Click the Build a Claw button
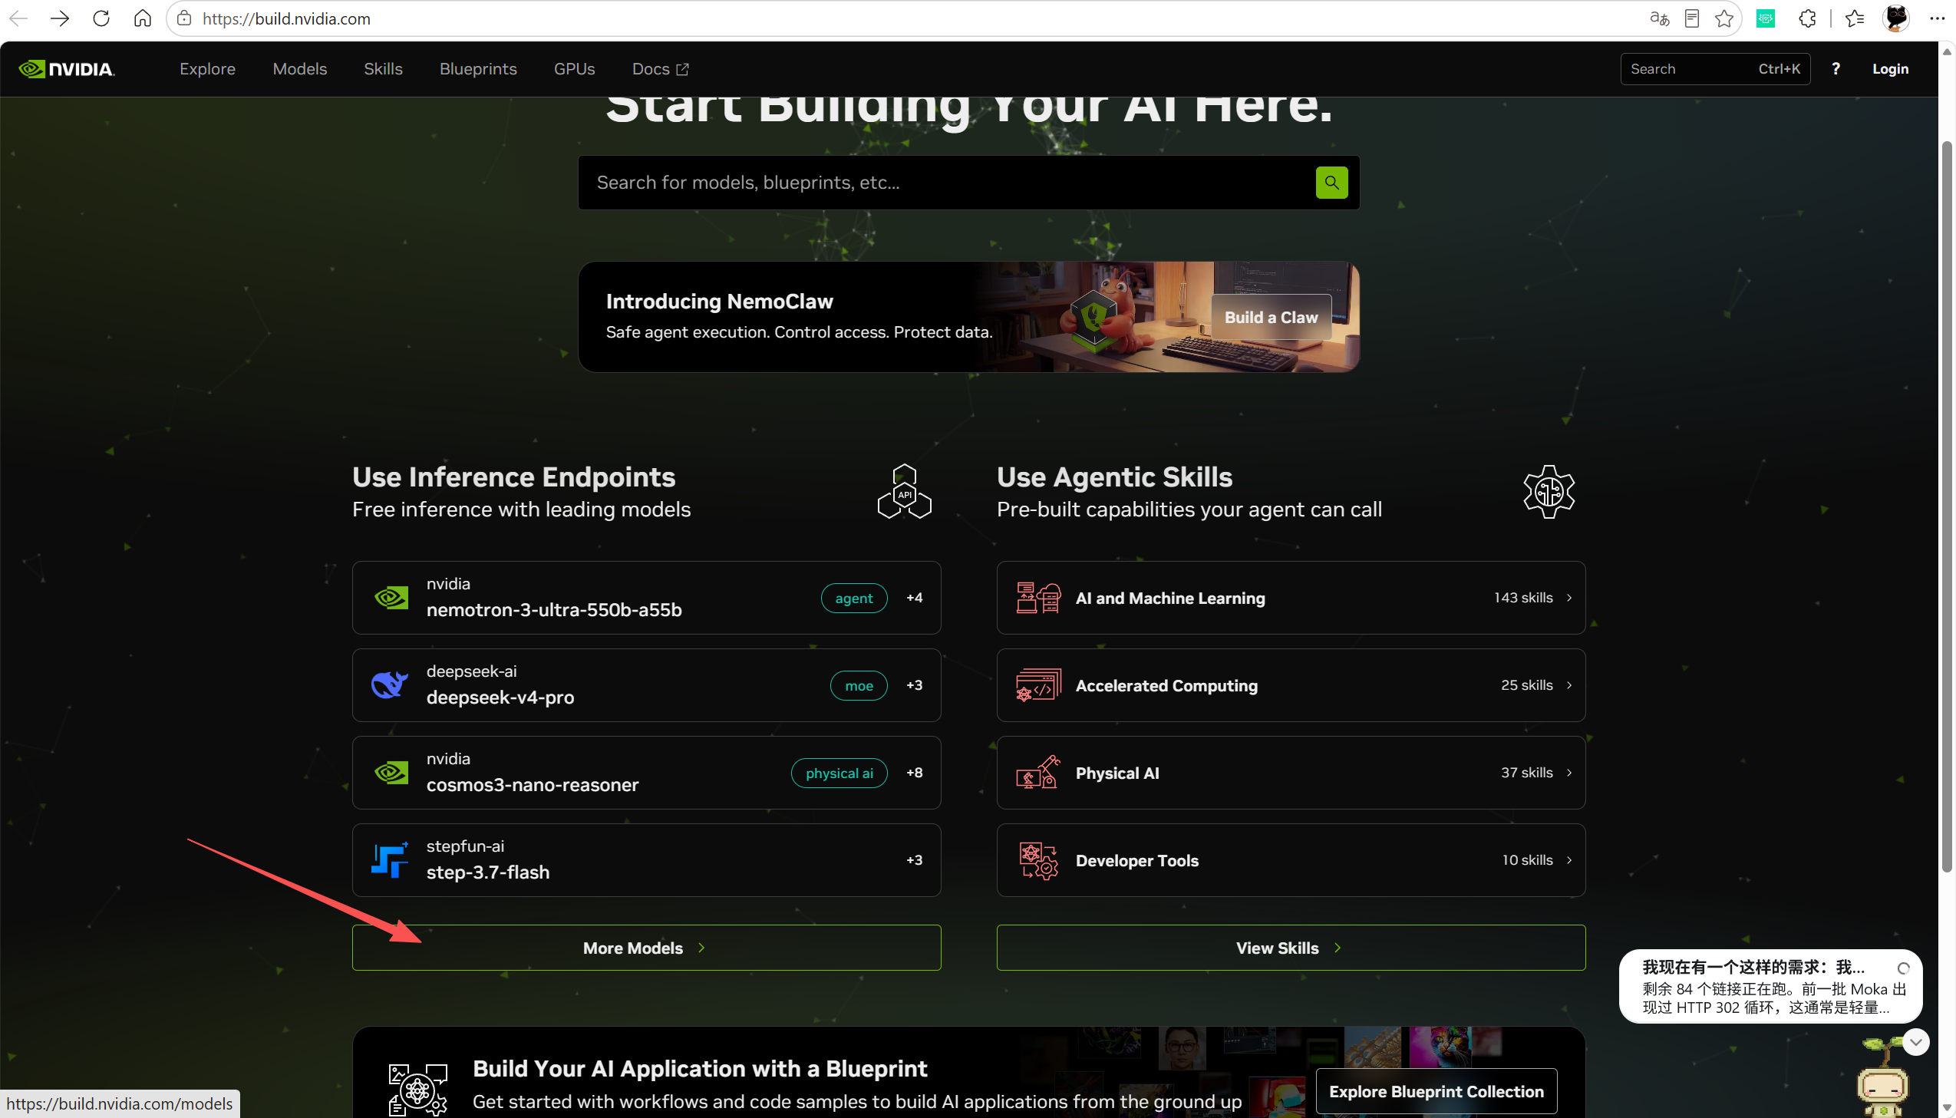 click(1272, 317)
